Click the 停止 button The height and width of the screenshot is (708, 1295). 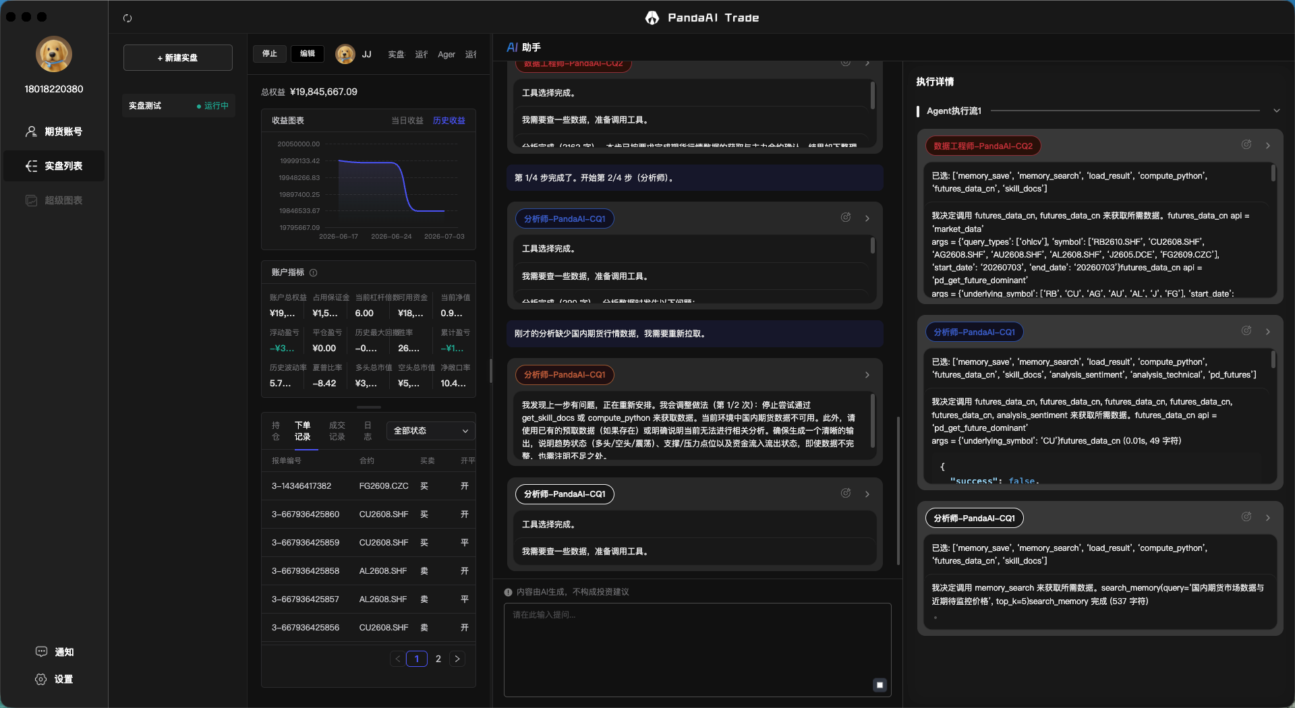(270, 54)
